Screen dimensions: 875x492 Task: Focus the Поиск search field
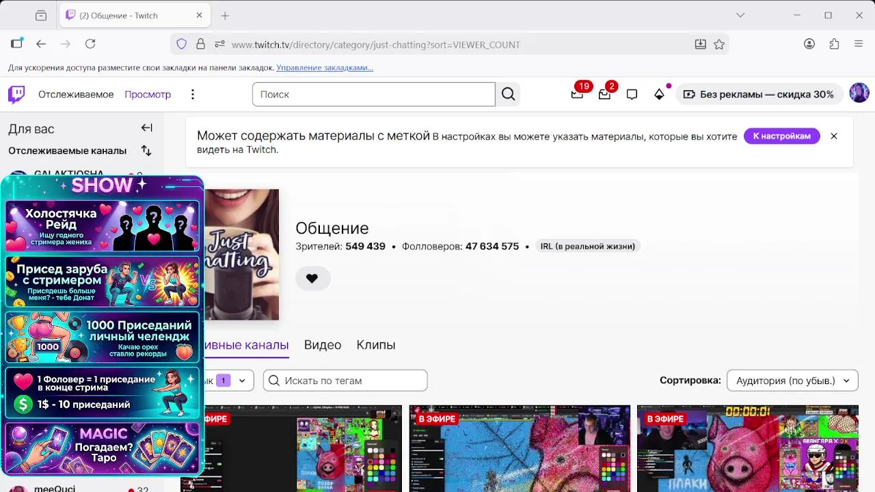(x=374, y=94)
